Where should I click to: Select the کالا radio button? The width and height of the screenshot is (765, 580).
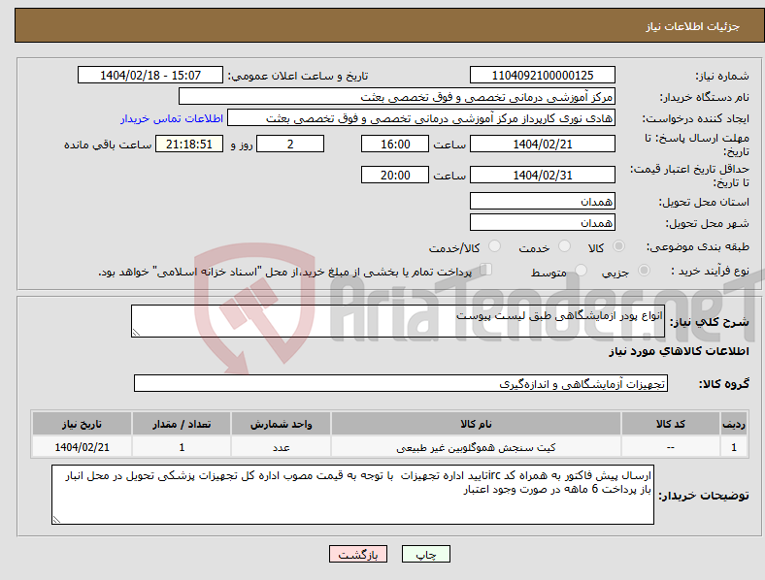pos(618,246)
